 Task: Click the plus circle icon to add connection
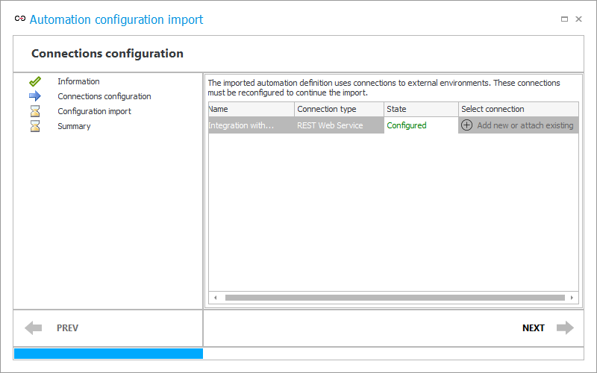(x=467, y=125)
